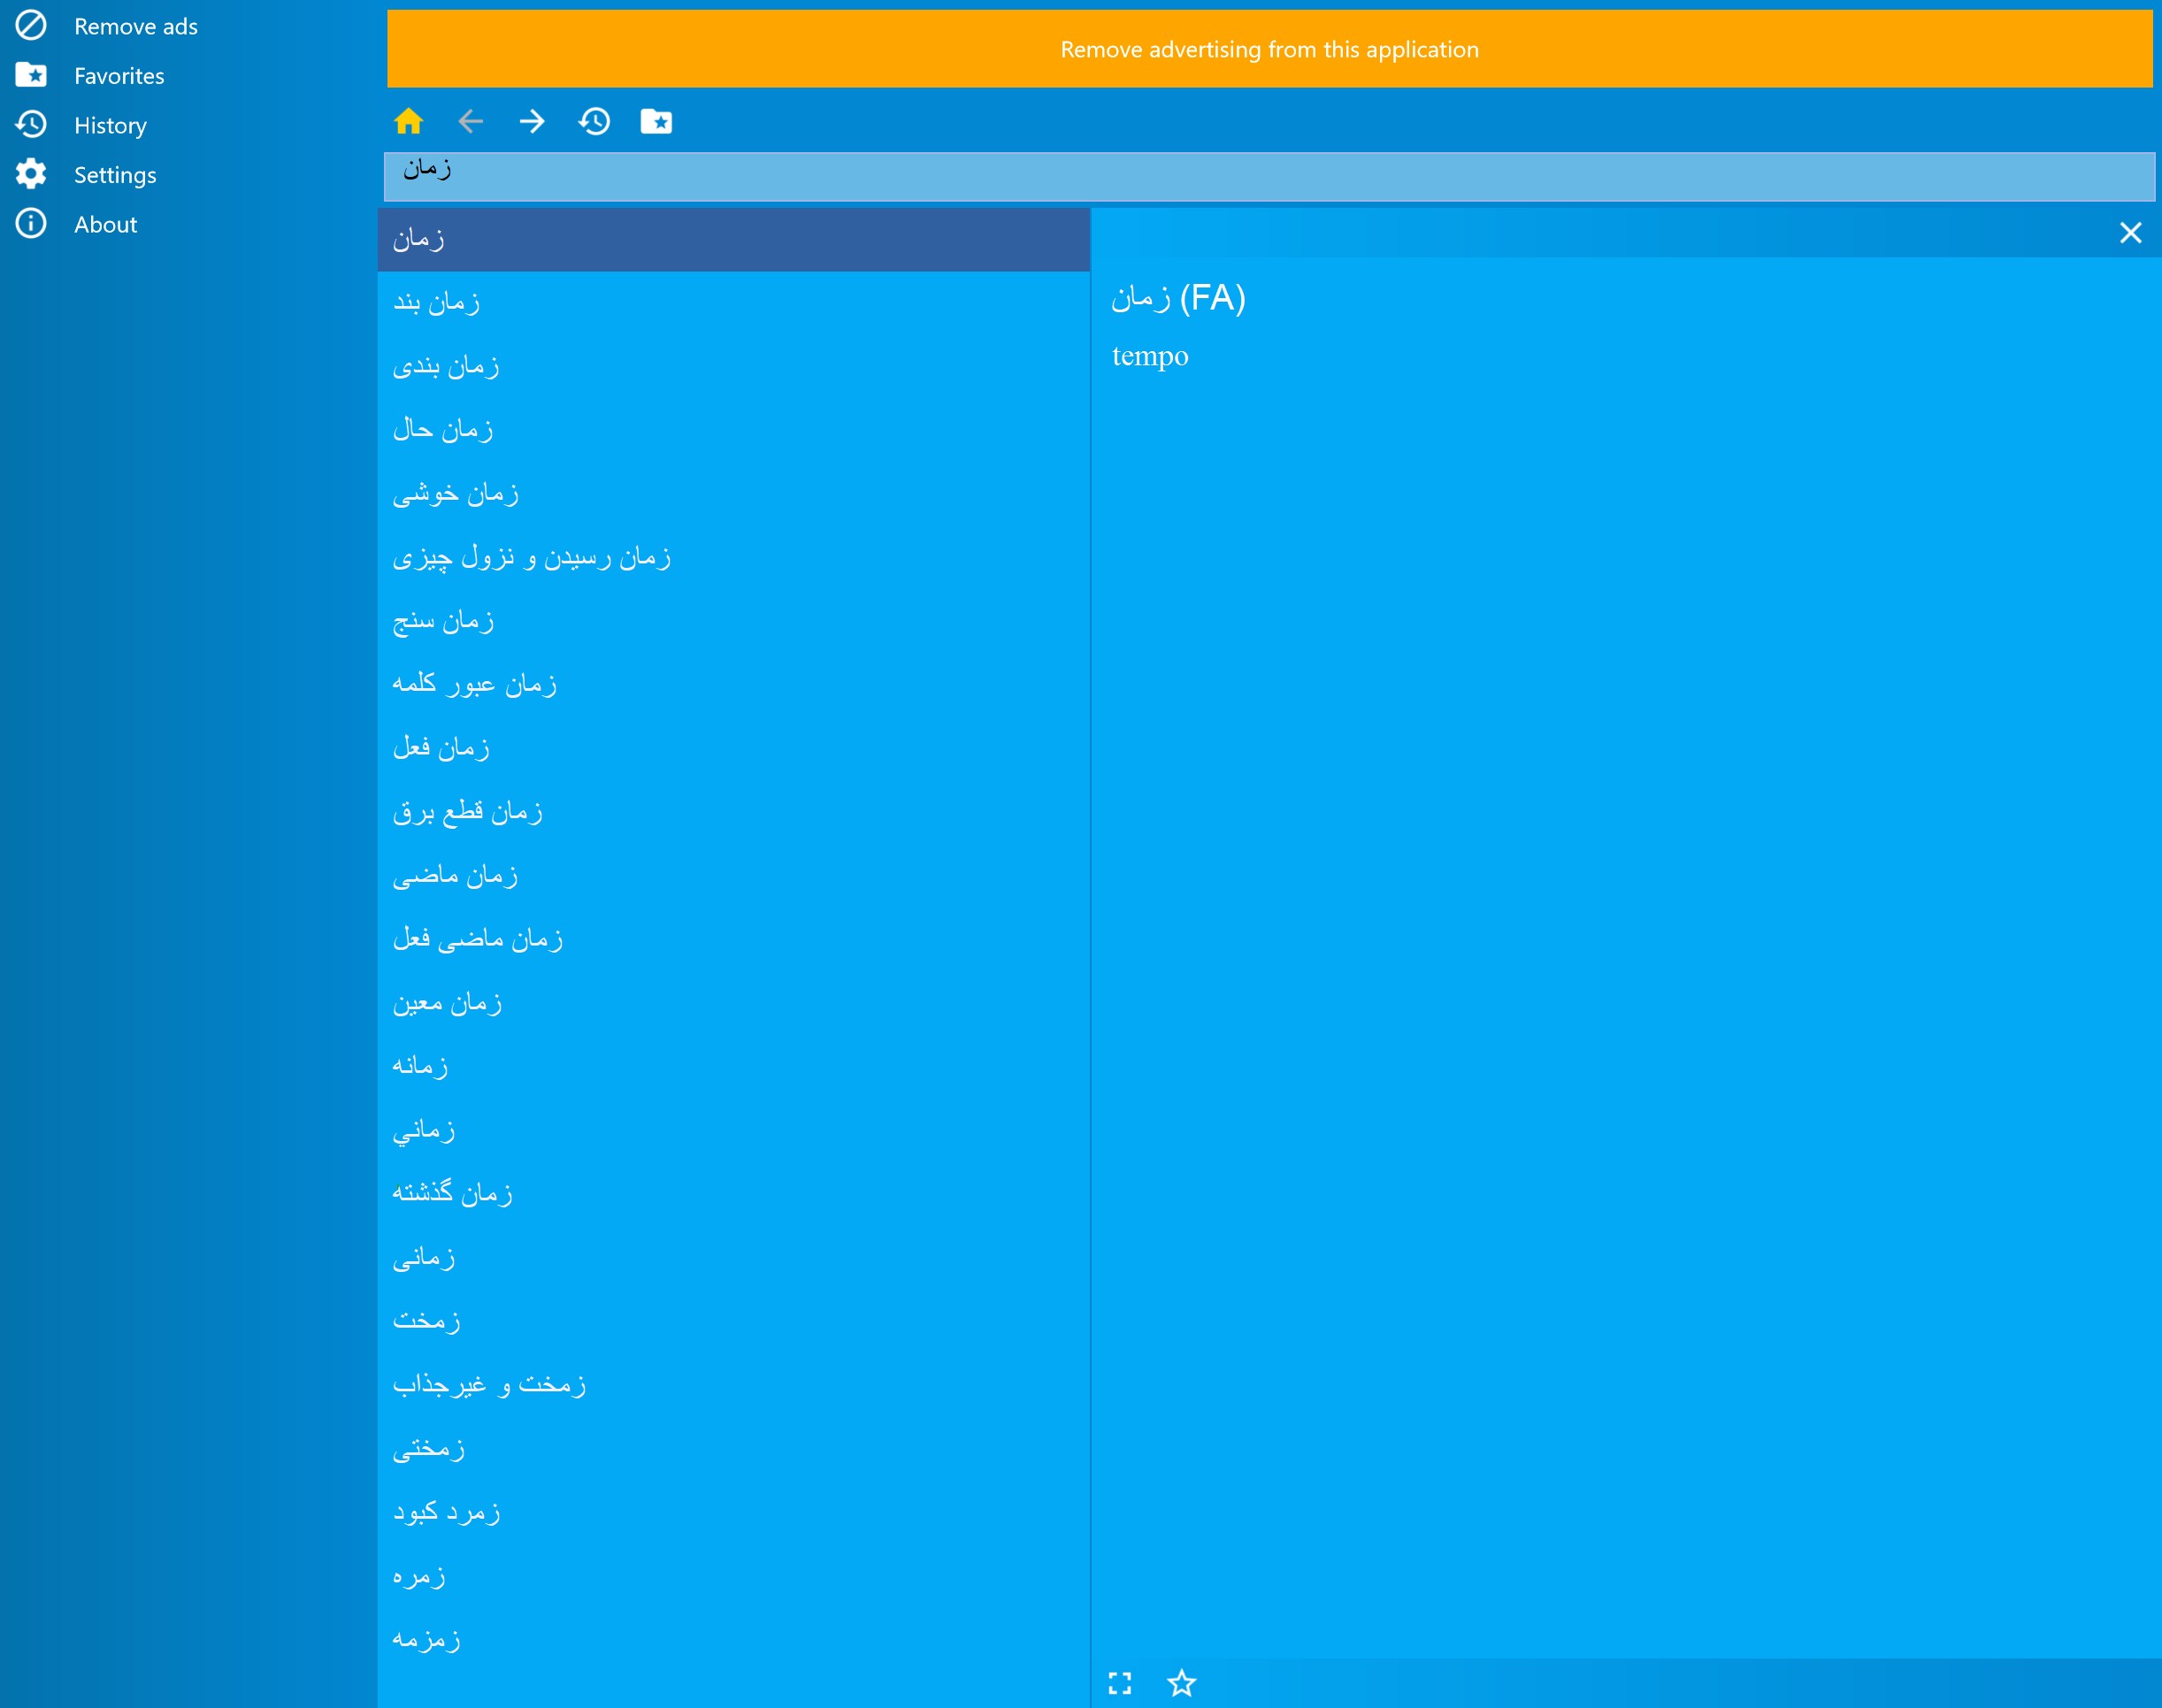Go back using the left arrow
This screenshot has height=1708, width=2162.
[x=470, y=121]
